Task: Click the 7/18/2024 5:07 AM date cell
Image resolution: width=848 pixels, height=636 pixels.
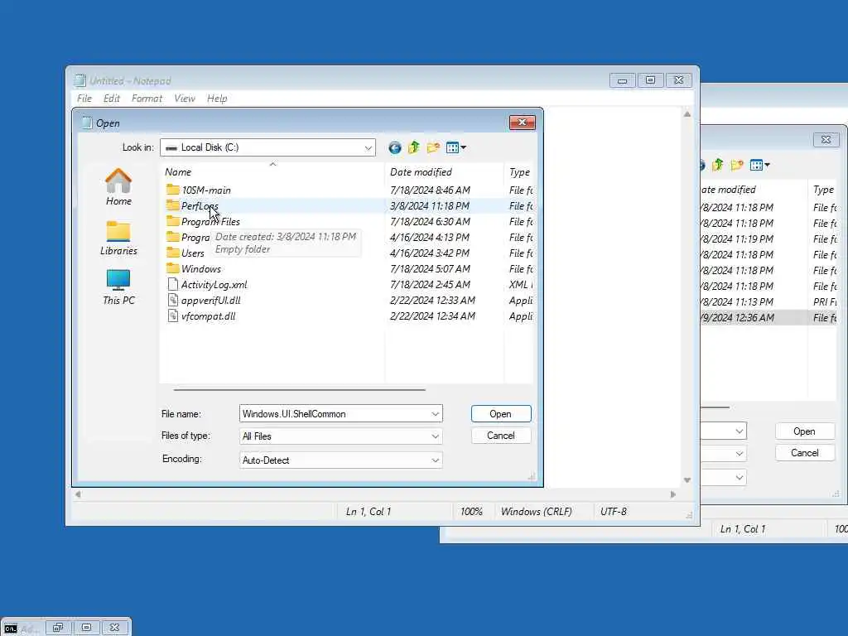Action: (x=430, y=269)
